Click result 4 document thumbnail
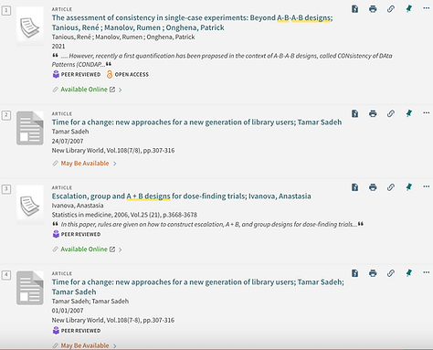The image size is (433, 350). pyautogui.click(x=30, y=288)
